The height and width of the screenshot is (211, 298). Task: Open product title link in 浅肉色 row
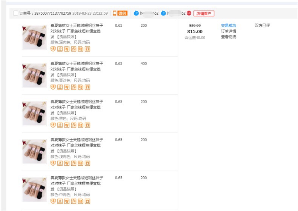pos(77,145)
